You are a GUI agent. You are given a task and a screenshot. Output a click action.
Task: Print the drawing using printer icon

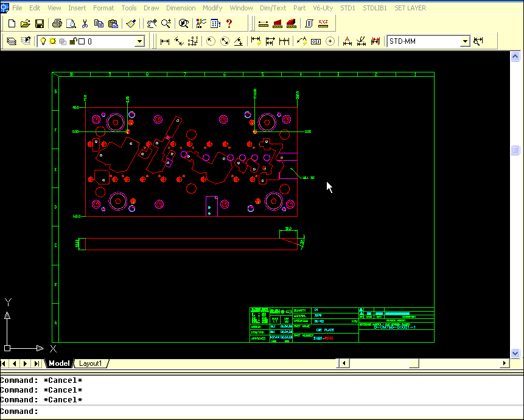[x=57, y=23]
